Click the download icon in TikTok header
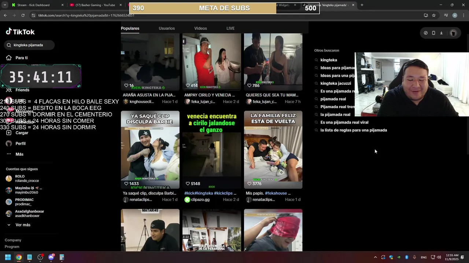The height and width of the screenshot is (263, 469). pyautogui.click(x=441, y=33)
